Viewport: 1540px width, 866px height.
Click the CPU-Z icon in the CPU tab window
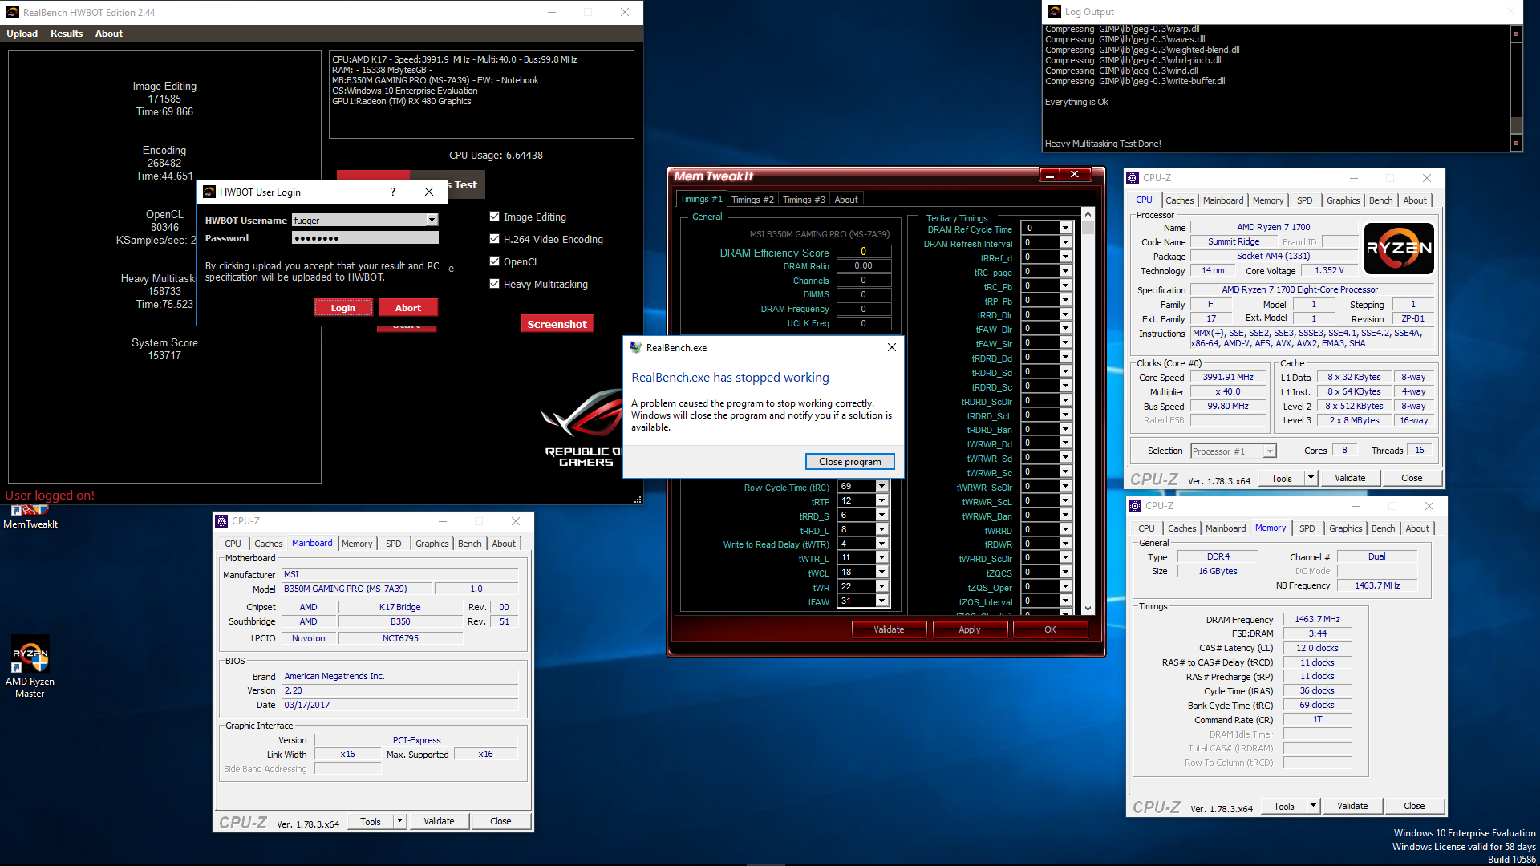1133,178
